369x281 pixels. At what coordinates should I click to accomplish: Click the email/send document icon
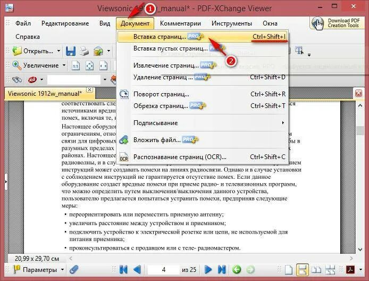point(98,51)
